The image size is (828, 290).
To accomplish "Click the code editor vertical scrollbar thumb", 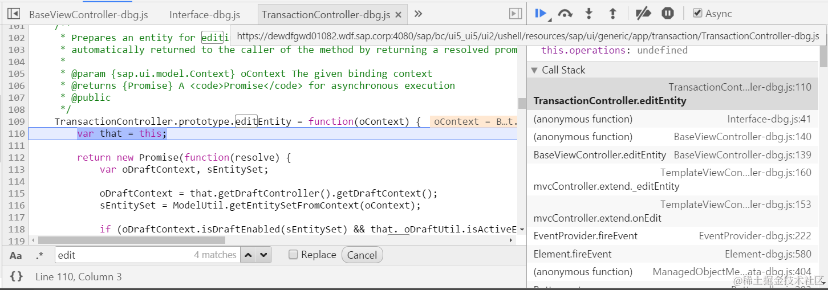I will [521, 103].
